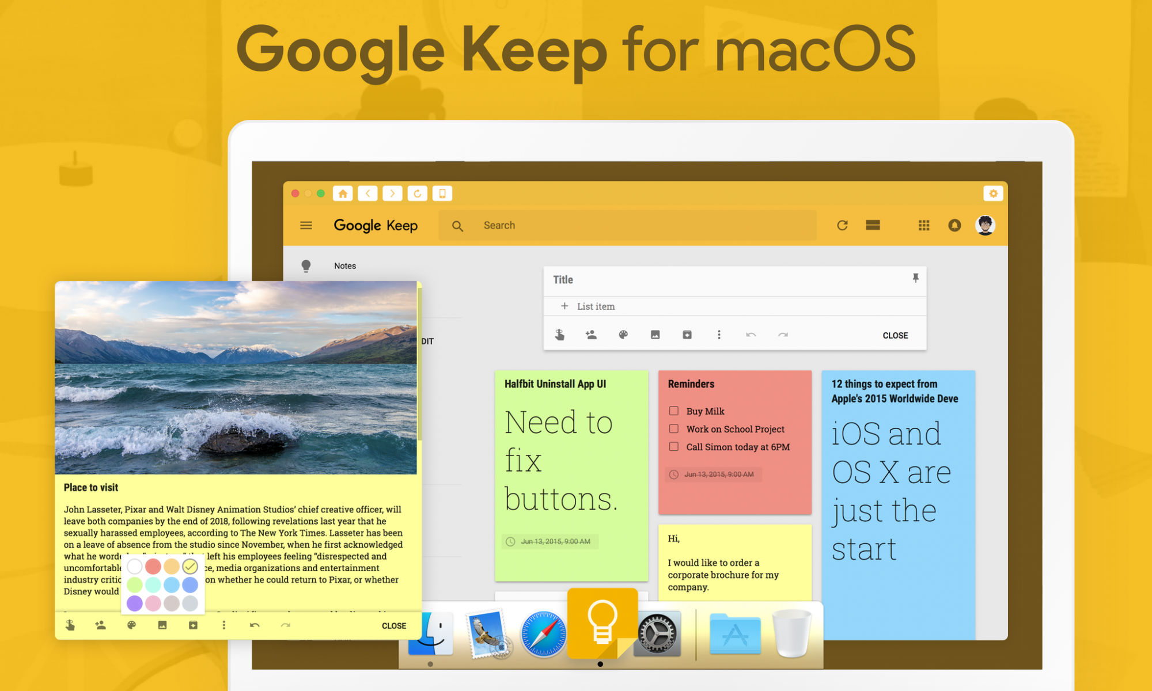Add collaborator in the new note toolbar
This screenshot has width=1152, height=691.
(x=591, y=335)
